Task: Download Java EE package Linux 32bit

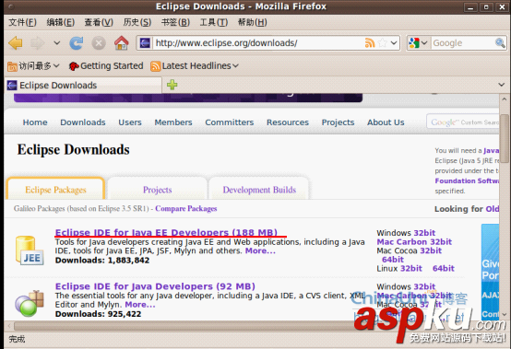Action: (411, 269)
